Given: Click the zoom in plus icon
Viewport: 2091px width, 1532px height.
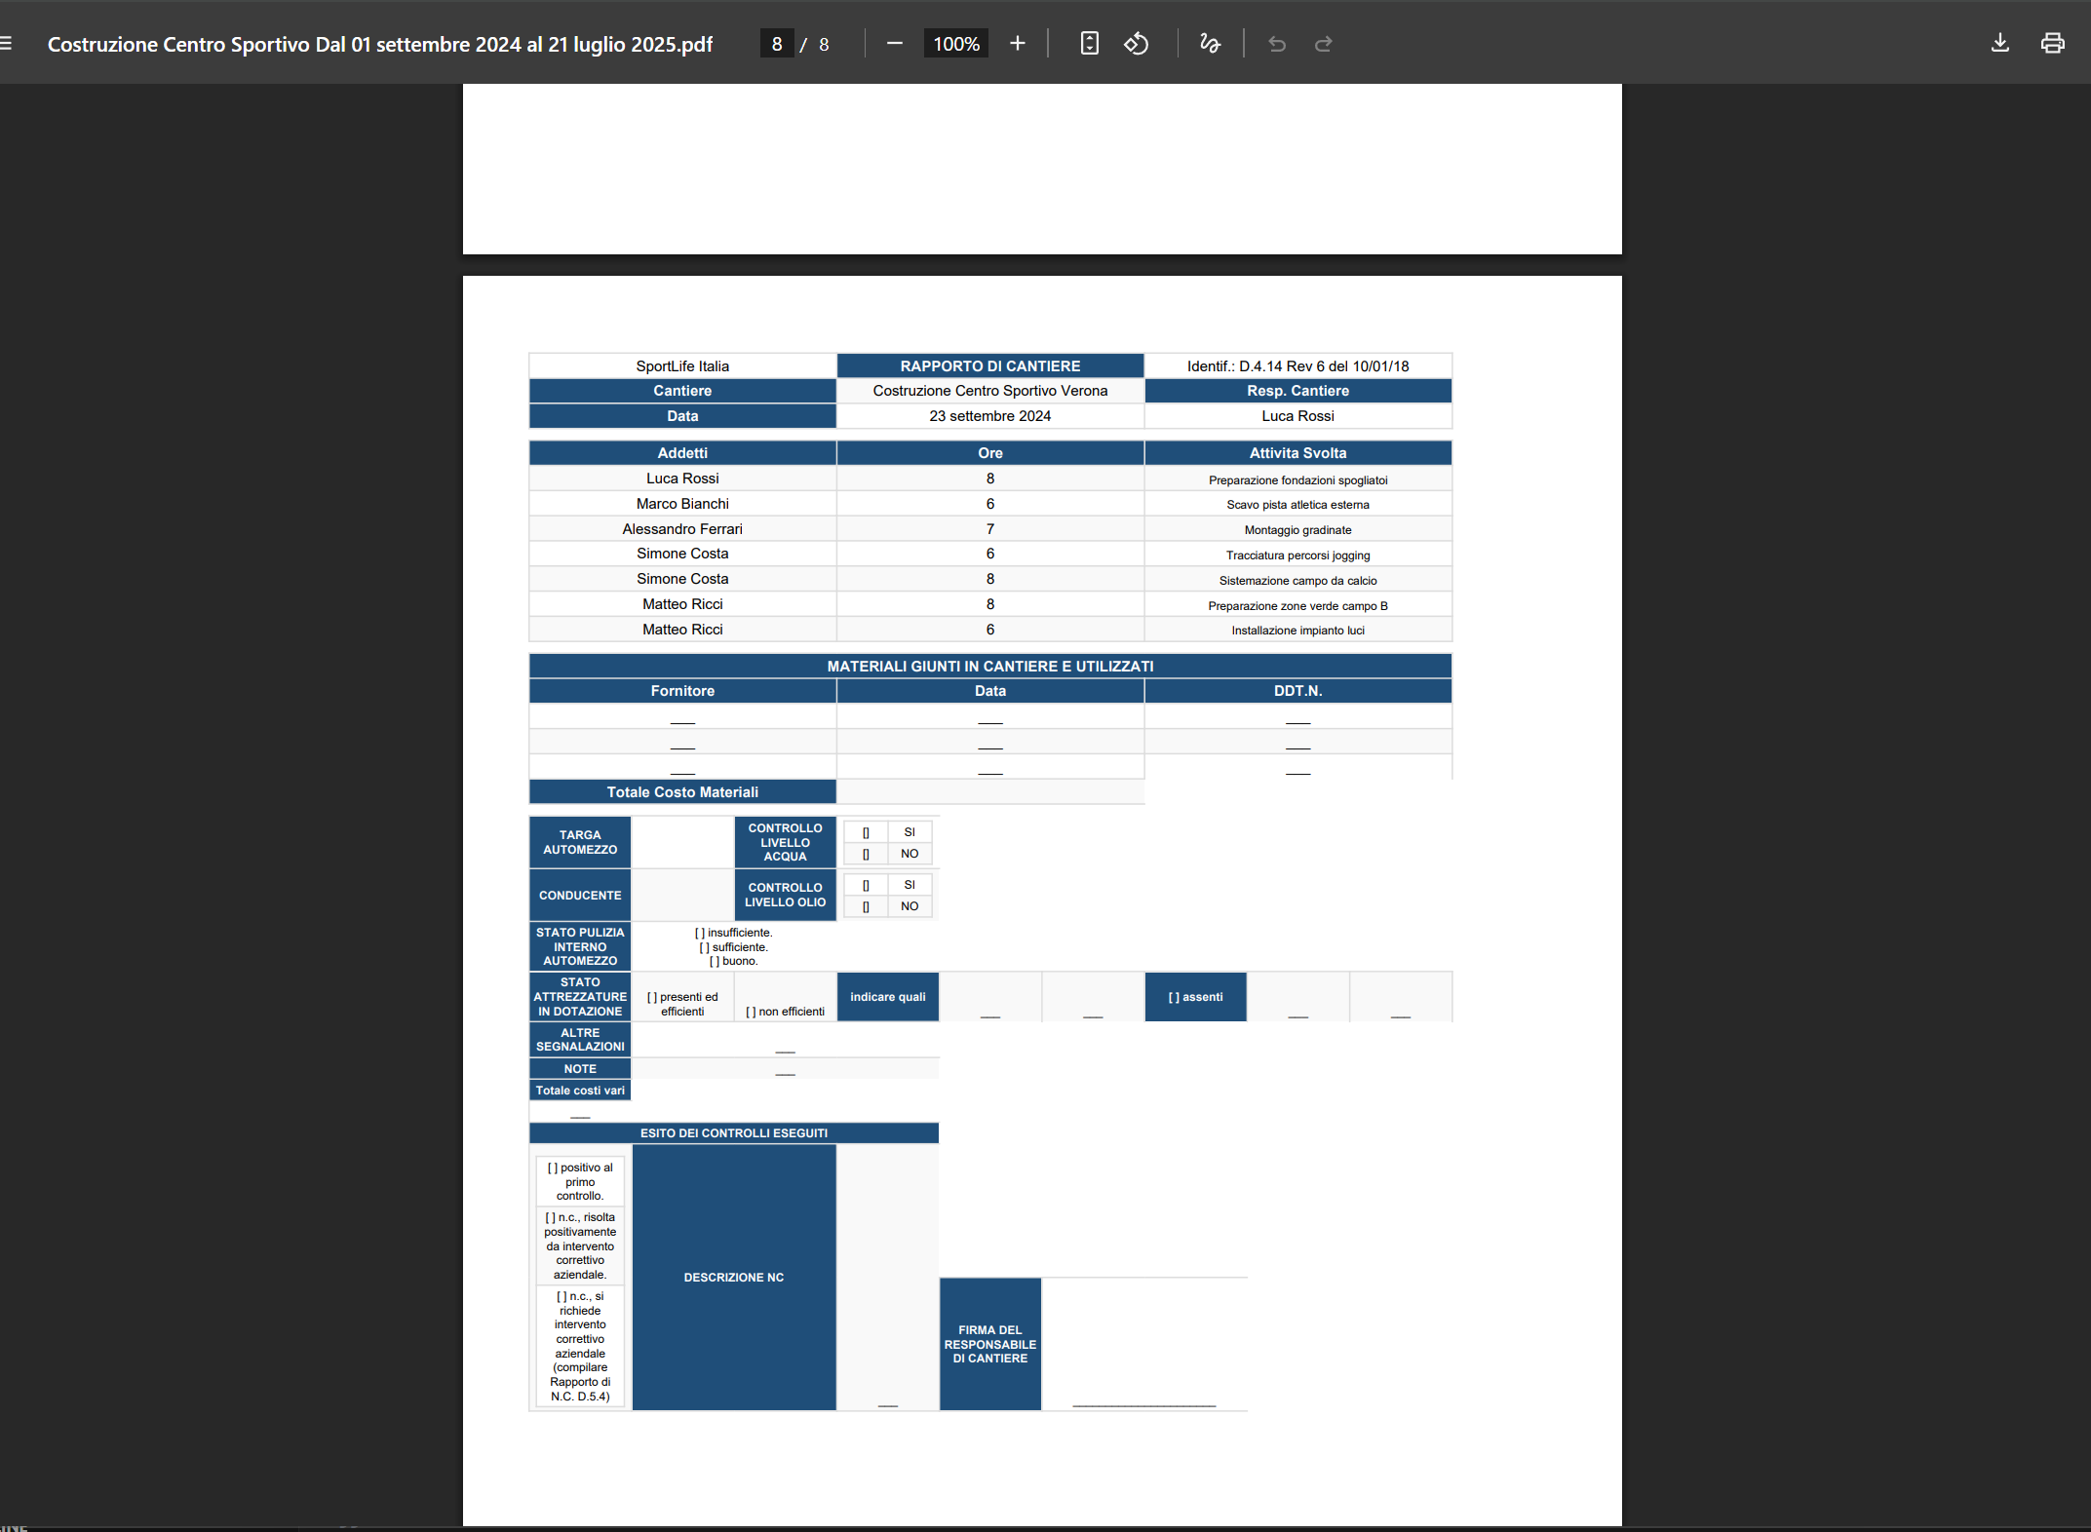Looking at the screenshot, I should (1017, 43).
